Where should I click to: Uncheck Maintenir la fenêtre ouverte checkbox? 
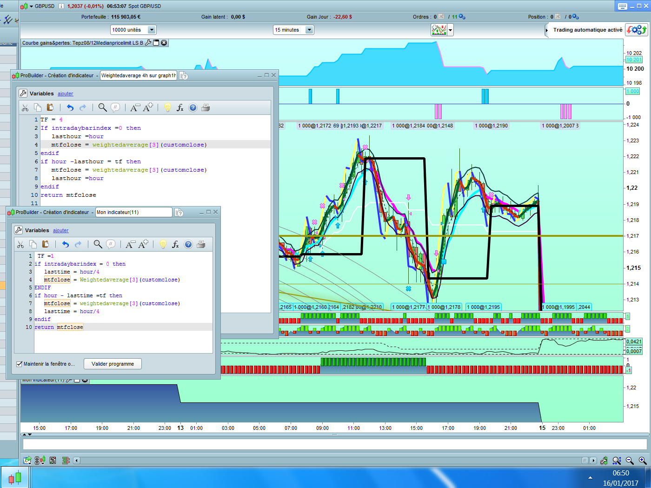click(x=19, y=364)
